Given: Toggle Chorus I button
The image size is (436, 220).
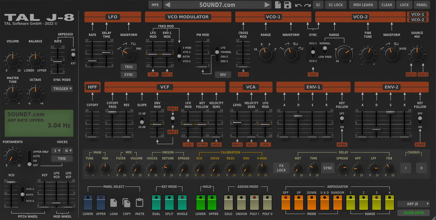Looking at the screenshot, I should pyautogui.click(x=406, y=168).
